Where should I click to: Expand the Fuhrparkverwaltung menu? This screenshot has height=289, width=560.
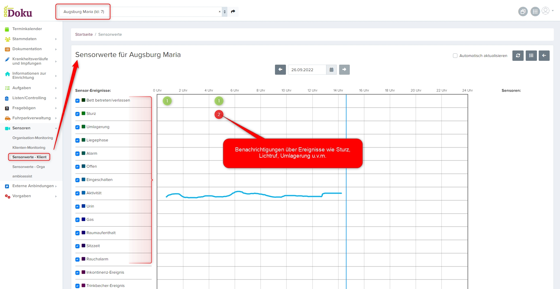(x=56, y=118)
